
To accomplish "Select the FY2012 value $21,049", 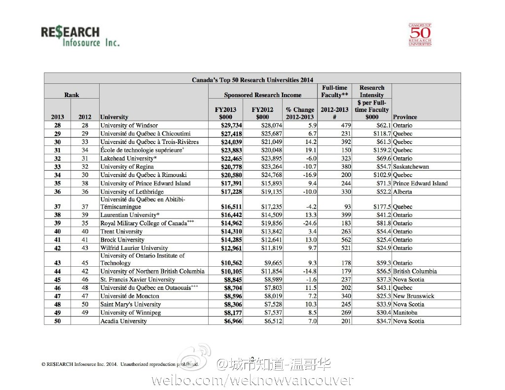I will (272, 142).
